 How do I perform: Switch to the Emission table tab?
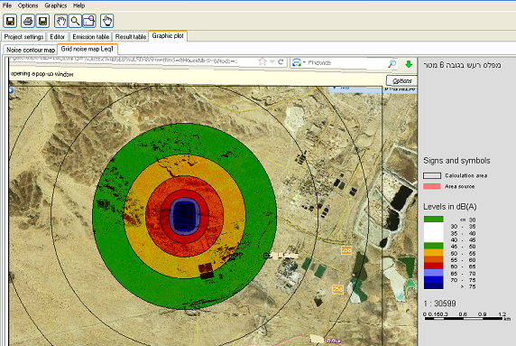coord(90,37)
